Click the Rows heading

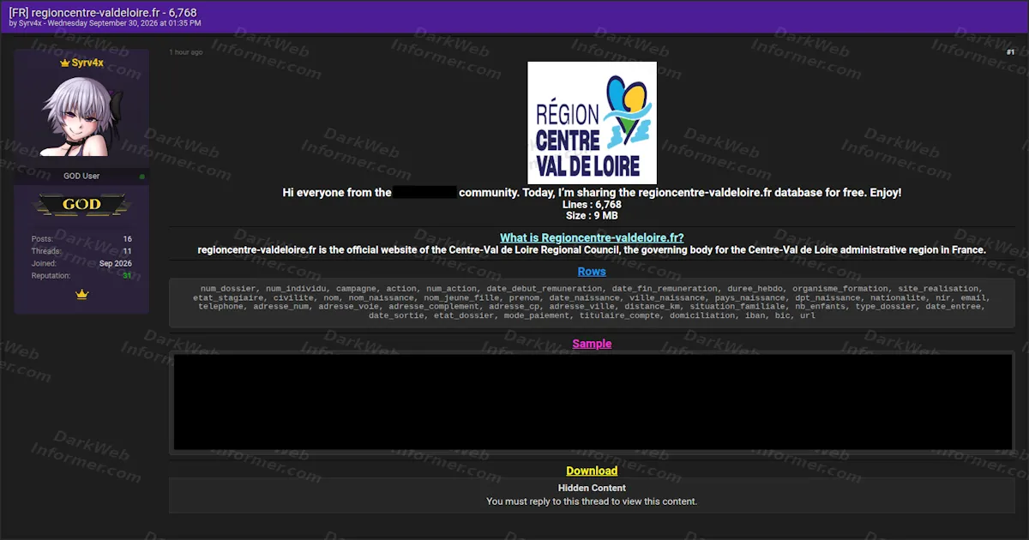592,272
